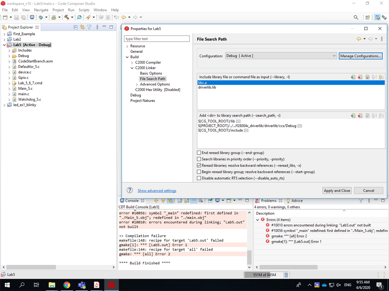
Task: Open the Configuration dropdown
Action: 281,56
